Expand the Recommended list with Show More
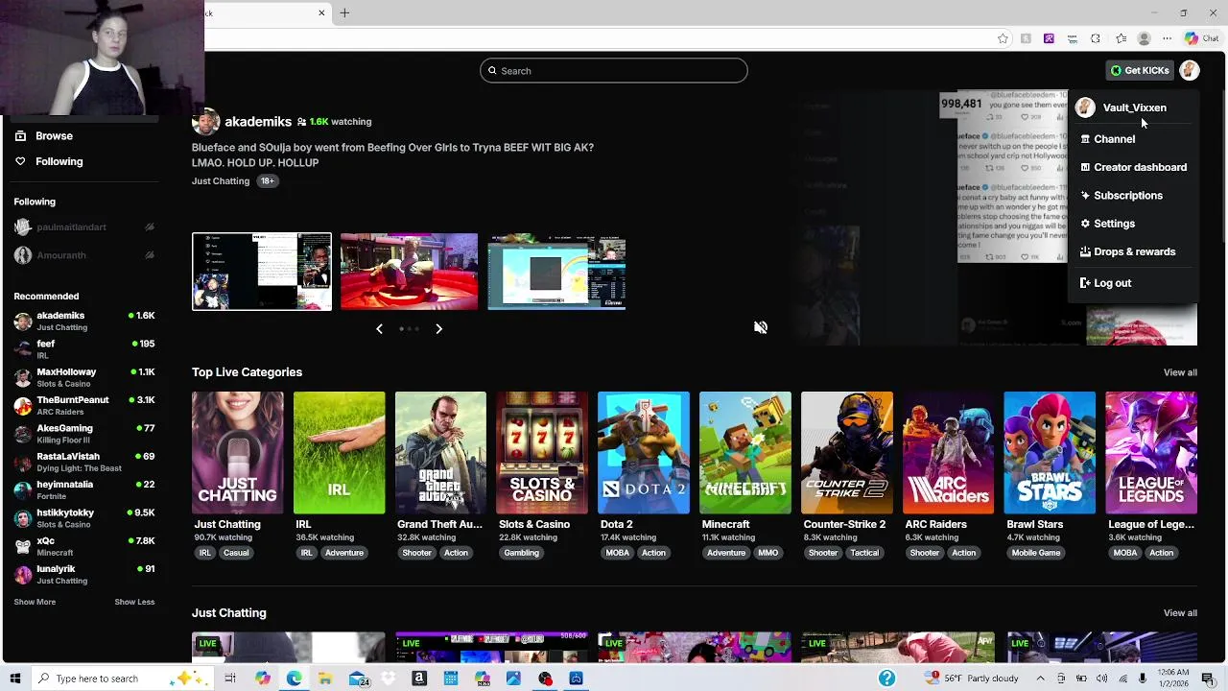Viewport: 1228px width, 691px height. [35, 602]
